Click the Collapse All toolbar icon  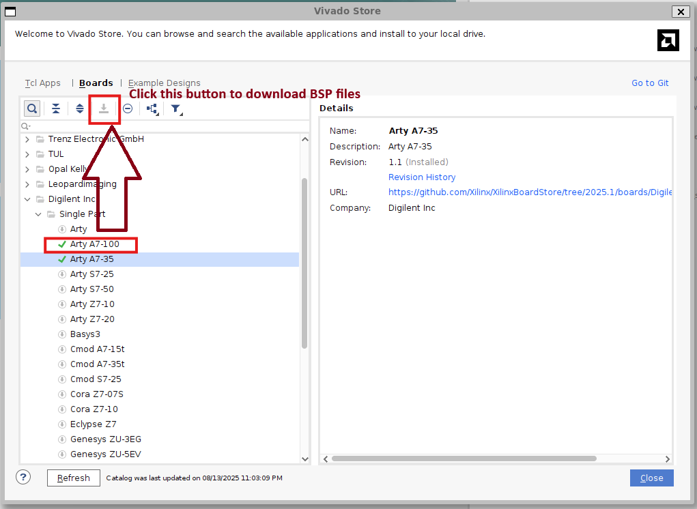[x=56, y=108]
